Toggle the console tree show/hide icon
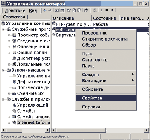This screenshot has width=150, height=140. 62,11
